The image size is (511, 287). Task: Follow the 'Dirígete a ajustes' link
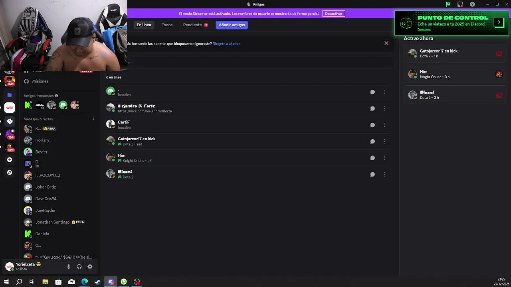click(x=226, y=44)
